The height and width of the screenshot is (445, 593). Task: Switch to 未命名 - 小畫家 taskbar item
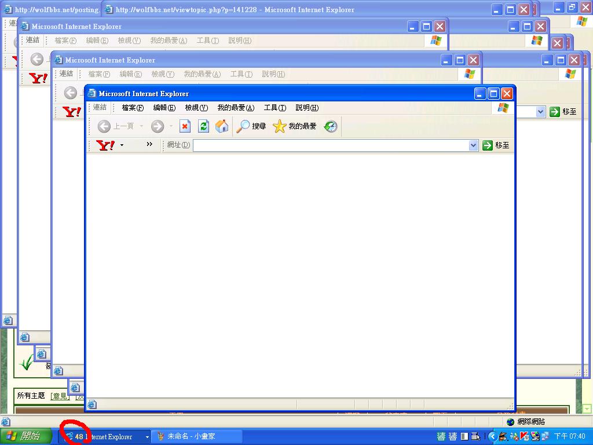[x=191, y=436]
